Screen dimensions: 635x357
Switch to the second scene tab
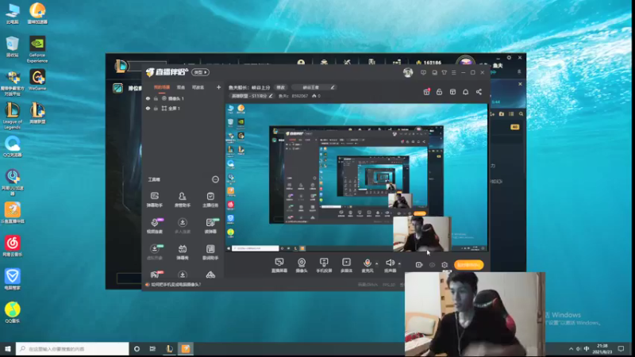tap(181, 87)
